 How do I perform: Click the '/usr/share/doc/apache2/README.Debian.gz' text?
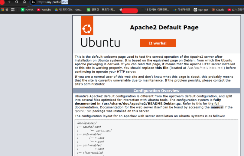(141, 104)
